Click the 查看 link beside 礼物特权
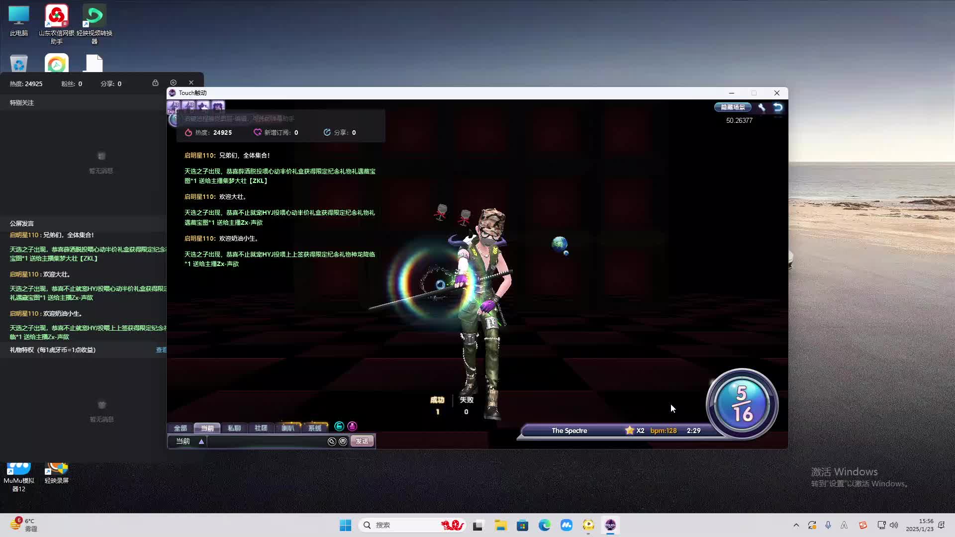Viewport: 955px width, 537px height. (161, 350)
